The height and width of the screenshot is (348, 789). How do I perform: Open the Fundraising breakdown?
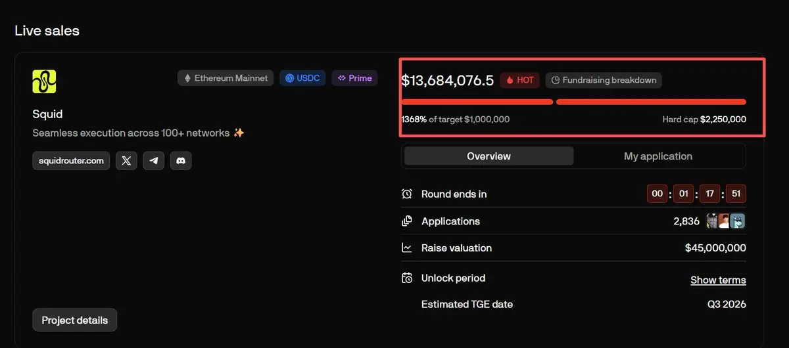[x=604, y=80]
